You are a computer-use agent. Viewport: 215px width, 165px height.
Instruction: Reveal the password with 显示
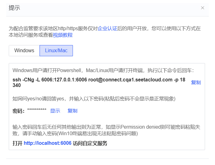[x=55, y=111]
